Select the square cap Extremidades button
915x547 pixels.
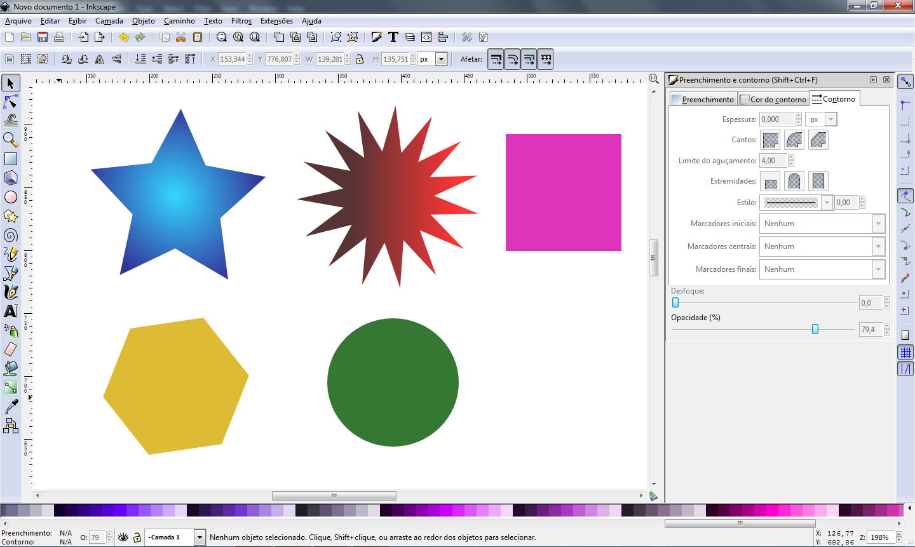pos(818,181)
